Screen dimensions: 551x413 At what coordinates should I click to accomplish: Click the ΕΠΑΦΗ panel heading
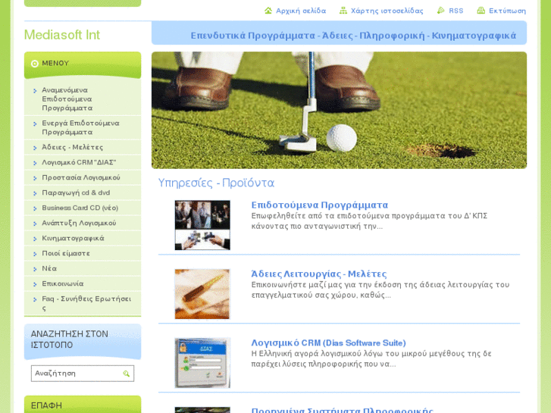pyautogui.click(x=46, y=405)
